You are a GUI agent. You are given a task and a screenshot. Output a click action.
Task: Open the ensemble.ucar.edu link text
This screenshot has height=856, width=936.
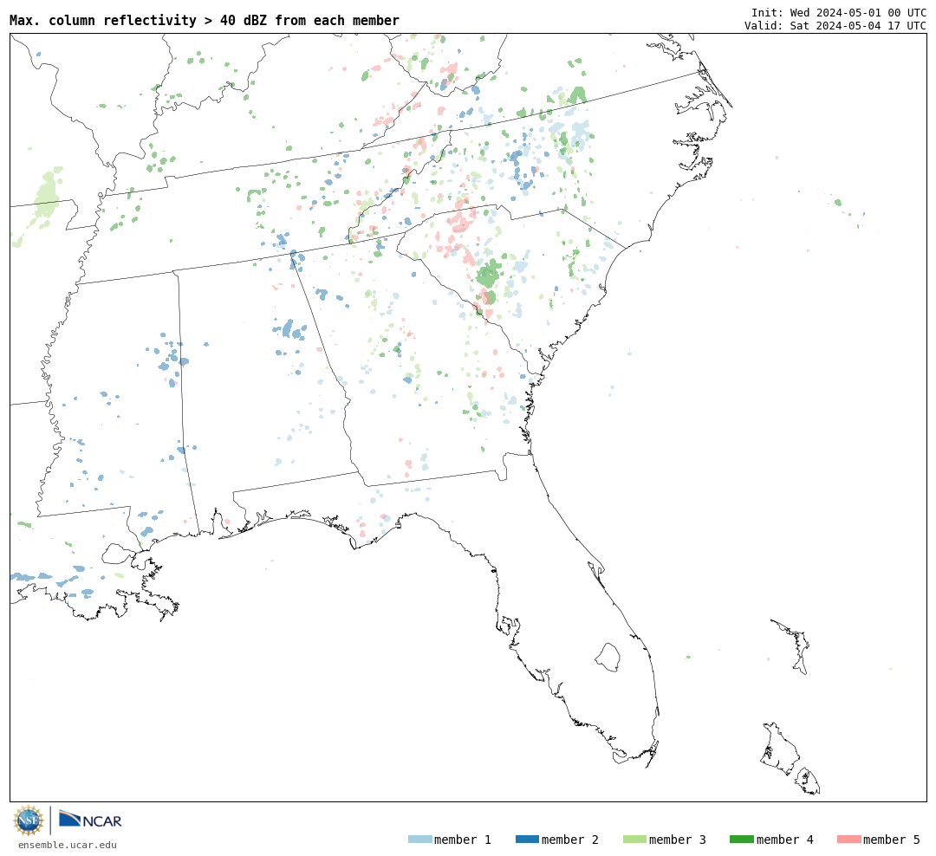tap(68, 845)
